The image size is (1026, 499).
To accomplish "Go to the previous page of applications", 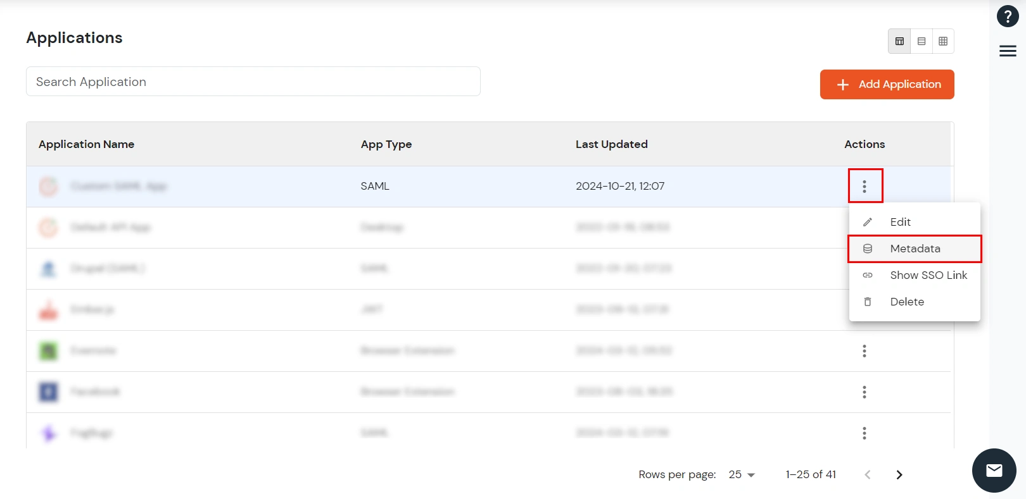I will tap(868, 474).
